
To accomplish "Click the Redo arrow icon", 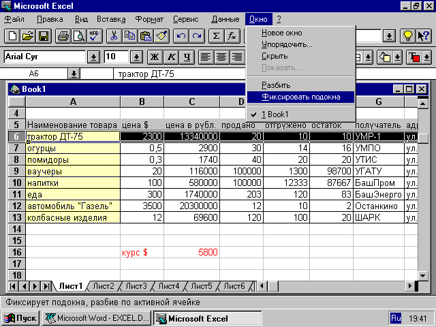I will [x=197, y=36].
